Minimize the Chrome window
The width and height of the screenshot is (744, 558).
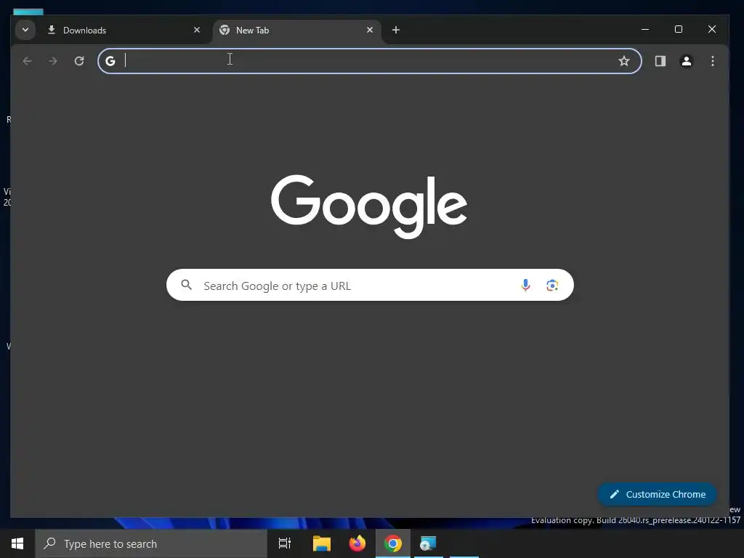[x=645, y=29]
